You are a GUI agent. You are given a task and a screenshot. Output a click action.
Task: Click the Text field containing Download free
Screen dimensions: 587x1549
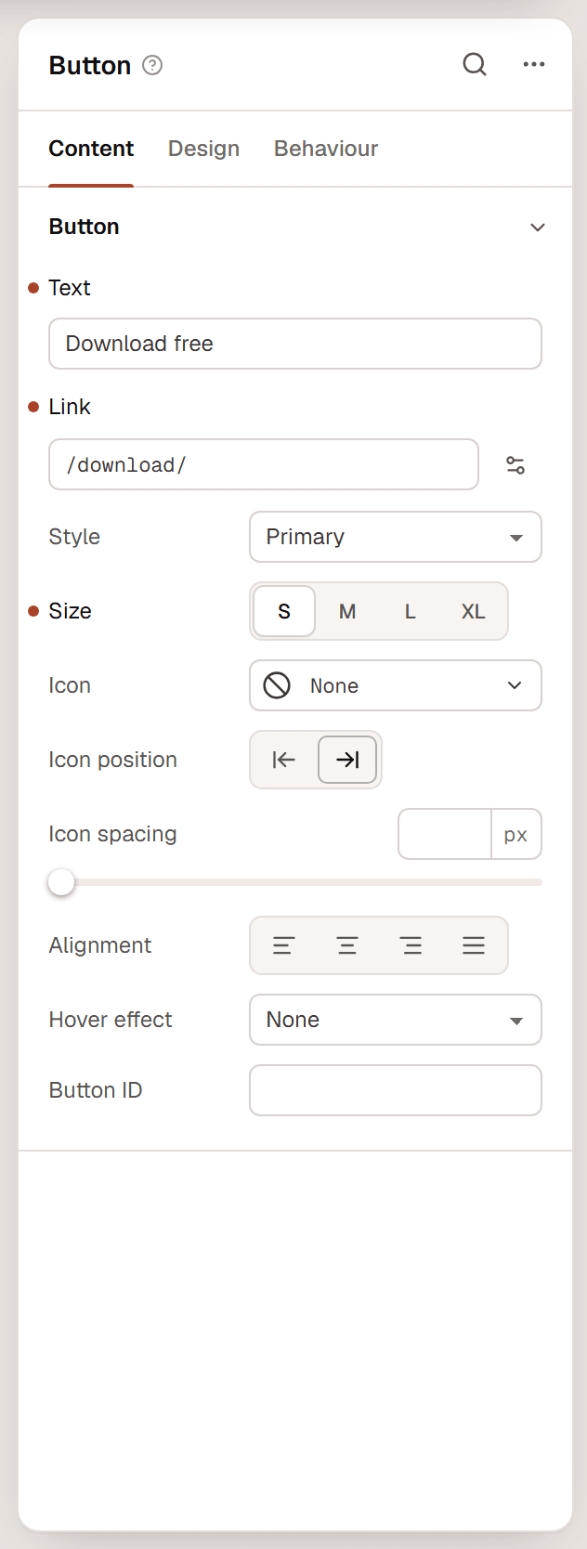[x=295, y=344]
